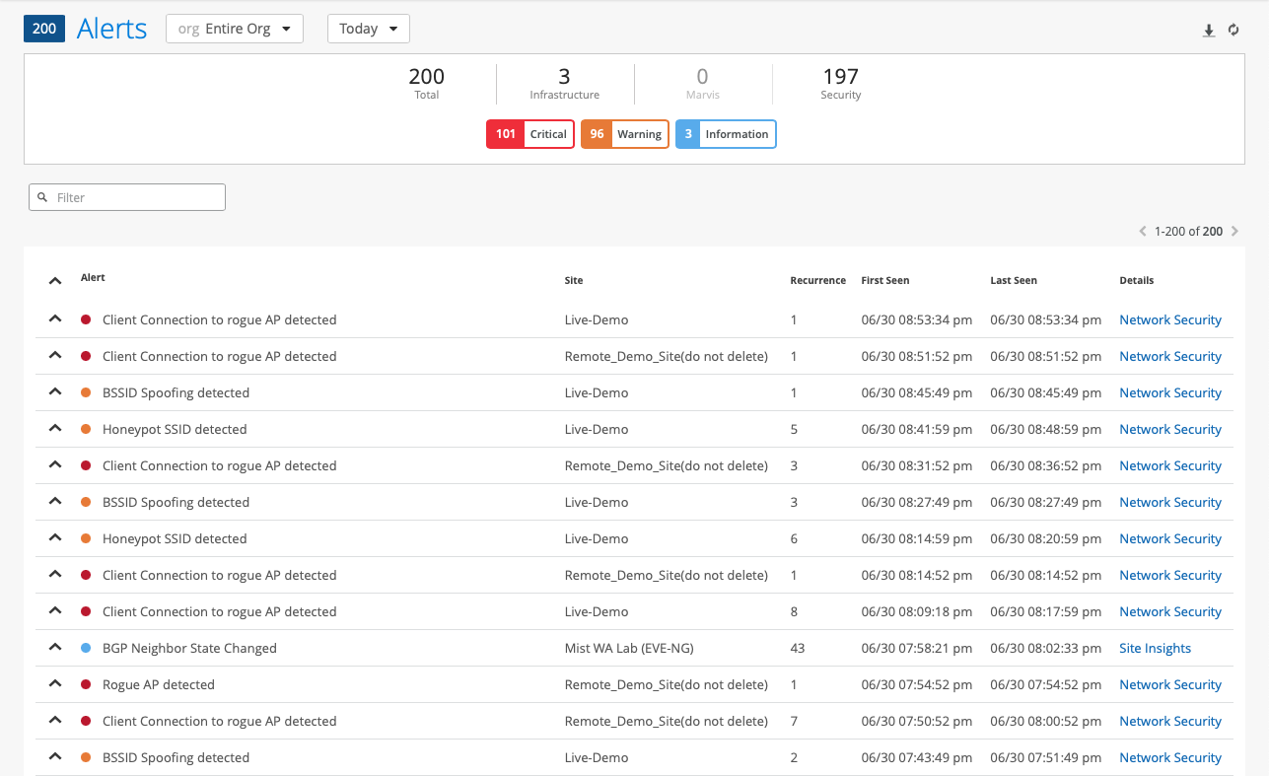This screenshot has width=1269, height=776.
Task: Click the search icon in Filter box
Action: (x=42, y=198)
